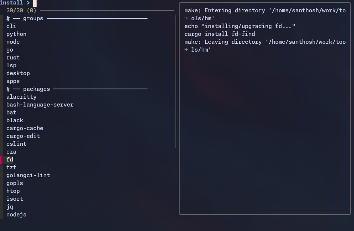Select the python group entry

pyautogui.click(x=16, y=34)
